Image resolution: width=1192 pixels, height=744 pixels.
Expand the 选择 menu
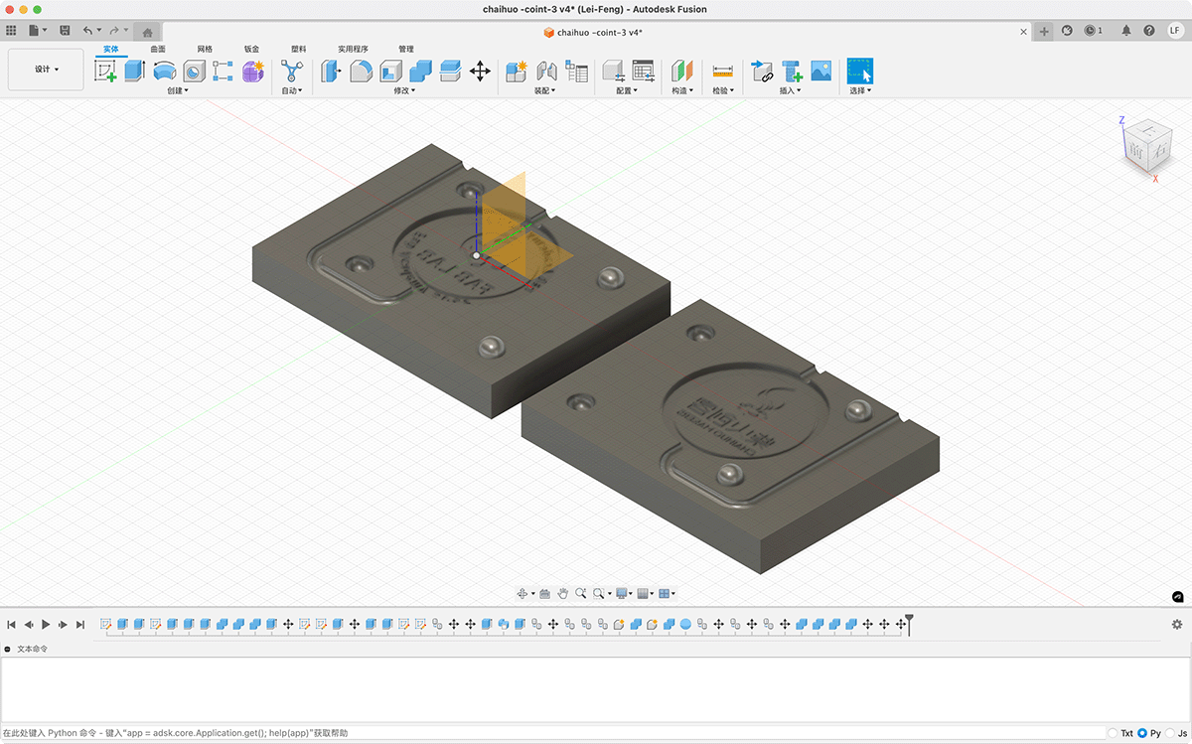pos(860,90)
